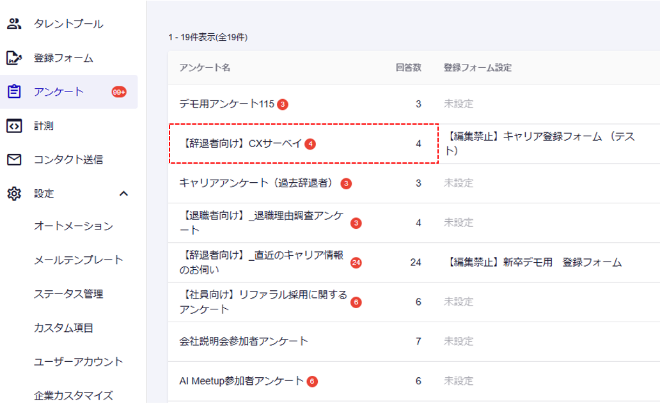Open 【辞退者向け】CXサーベイ survey row
This screenshot has width=660, height=413.
[242, 144]
